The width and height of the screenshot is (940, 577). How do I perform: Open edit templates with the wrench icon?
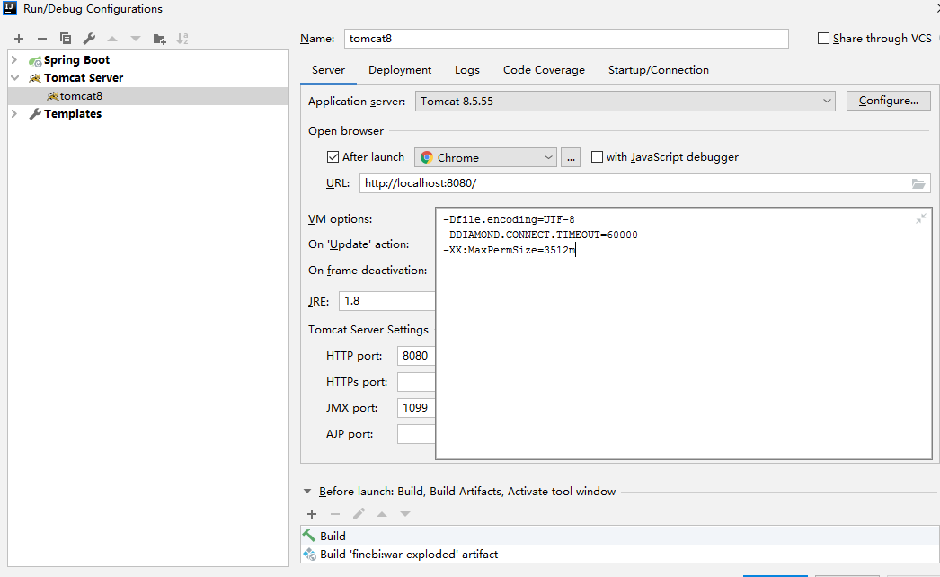pyautogui.click(x=87, y=39)
